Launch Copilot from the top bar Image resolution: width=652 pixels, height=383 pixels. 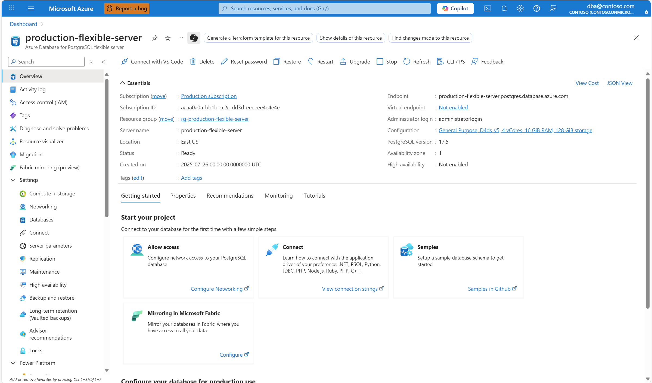coord(455,8)
